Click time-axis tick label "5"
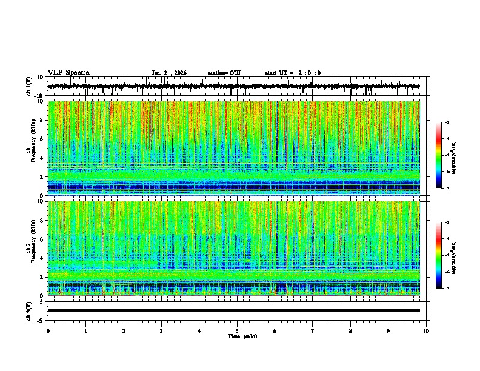This screenshot has height=371, width=480. pos(237,331)
